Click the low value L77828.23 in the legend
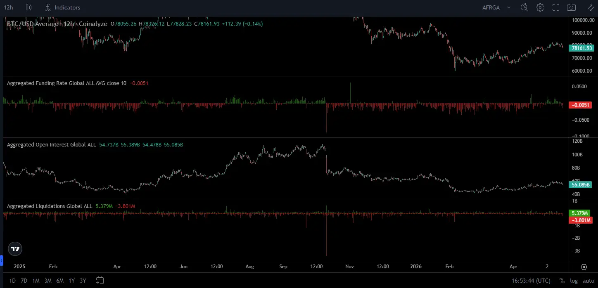 pyautogui.click(x=179, y=24)
